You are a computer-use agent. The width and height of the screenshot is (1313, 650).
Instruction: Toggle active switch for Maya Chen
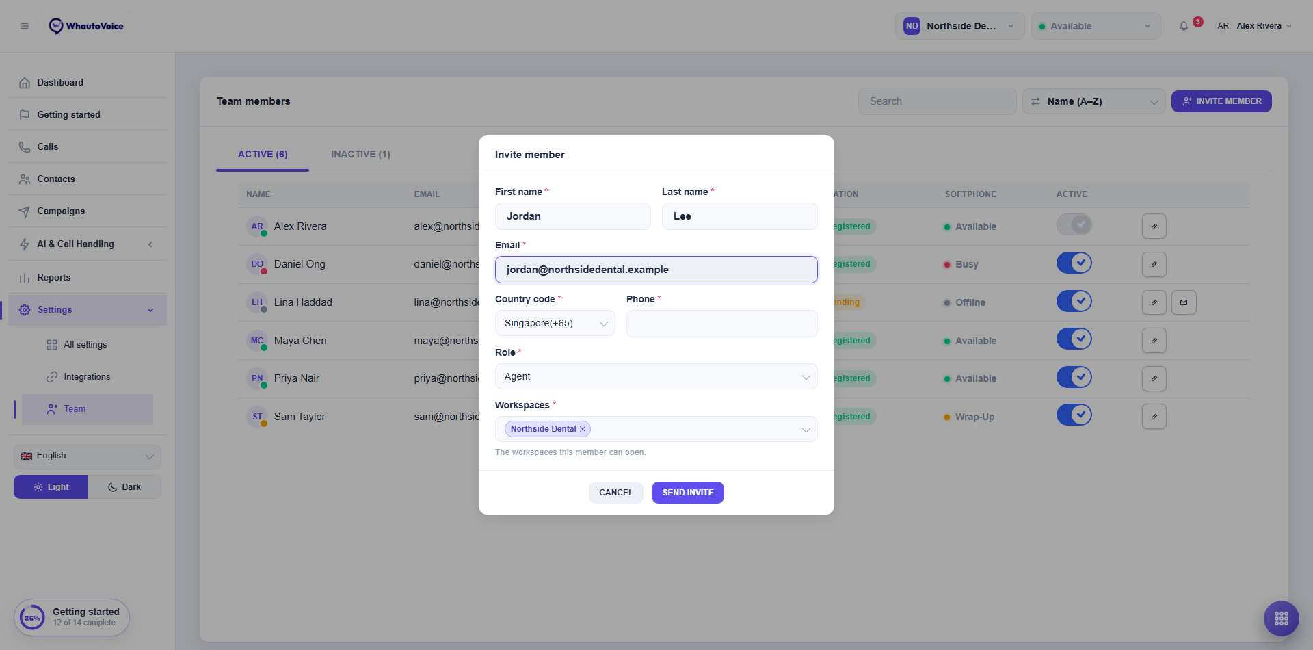pos(1074,339)
